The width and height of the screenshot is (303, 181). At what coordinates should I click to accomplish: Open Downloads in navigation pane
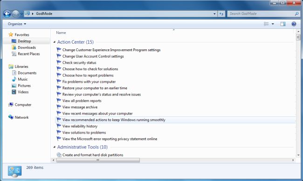pyautogui.click(x=27, y=47)
